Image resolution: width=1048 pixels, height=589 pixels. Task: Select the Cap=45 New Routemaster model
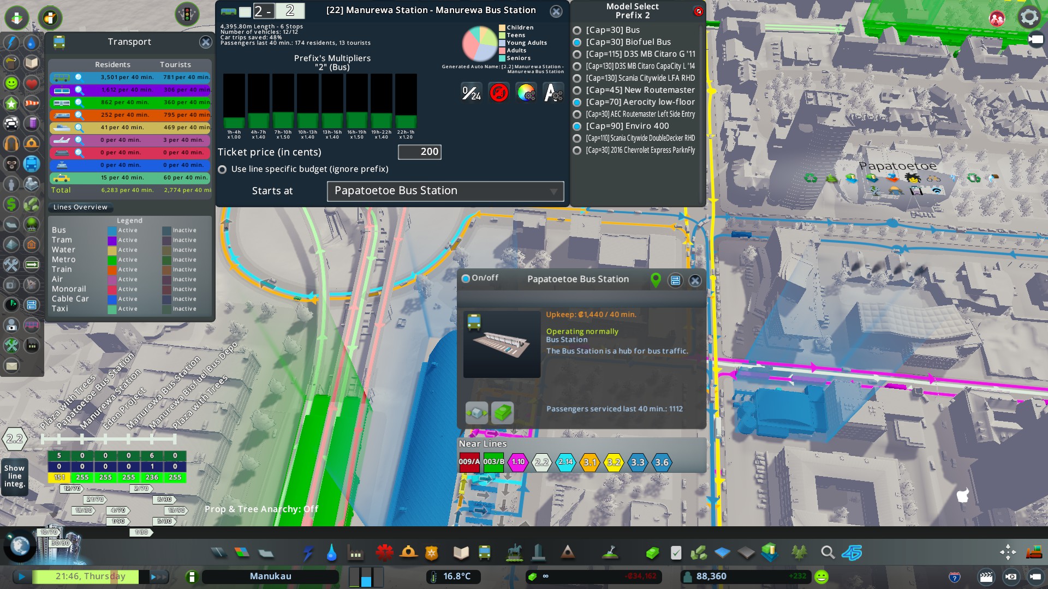coord(576,91)
